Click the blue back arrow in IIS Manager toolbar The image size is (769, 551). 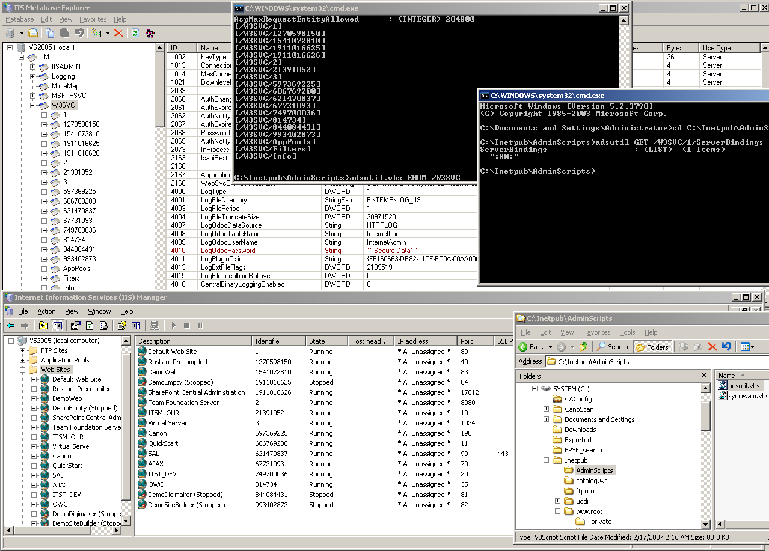click(x=11, y=326)
